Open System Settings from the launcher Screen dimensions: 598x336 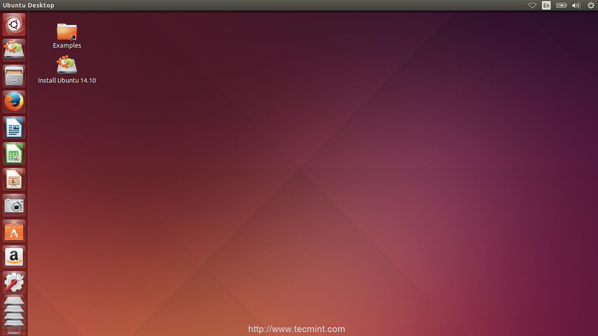coord(14,282)
